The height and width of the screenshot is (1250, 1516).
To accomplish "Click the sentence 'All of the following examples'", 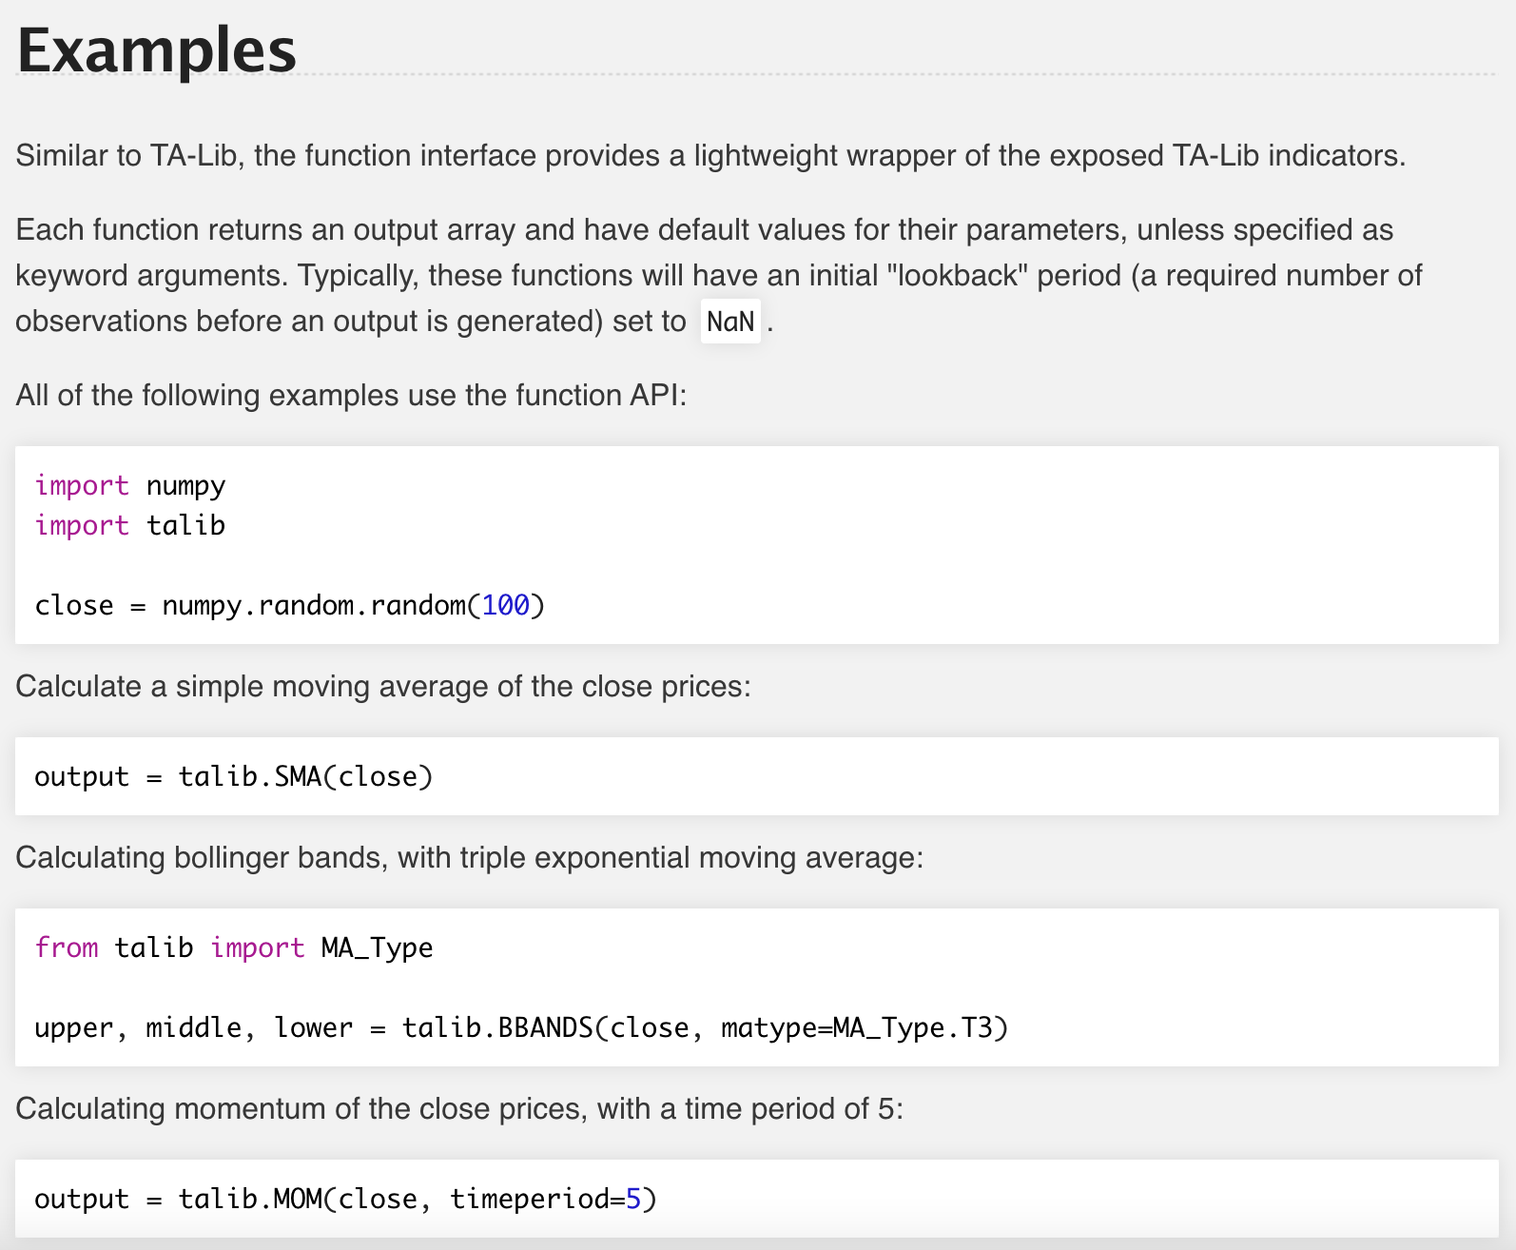I will click(x=350, y=395).
